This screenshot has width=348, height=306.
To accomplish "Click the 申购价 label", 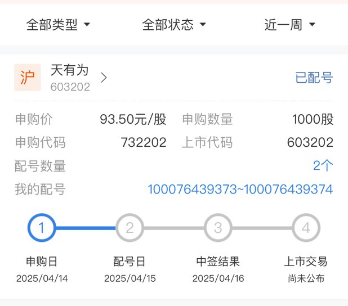I will 34,119.
